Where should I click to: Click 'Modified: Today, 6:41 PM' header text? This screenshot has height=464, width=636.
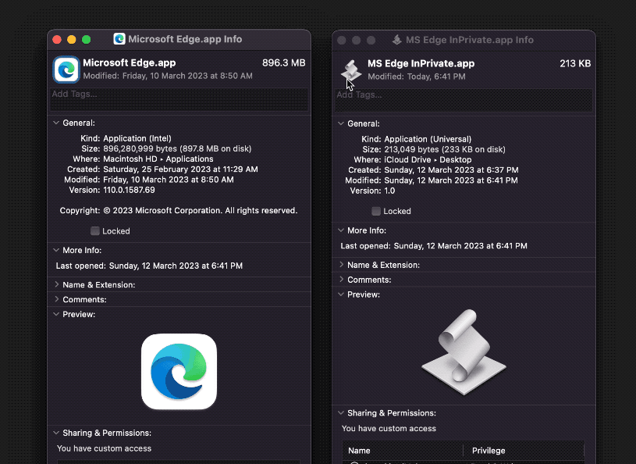(x=416, y=77)
